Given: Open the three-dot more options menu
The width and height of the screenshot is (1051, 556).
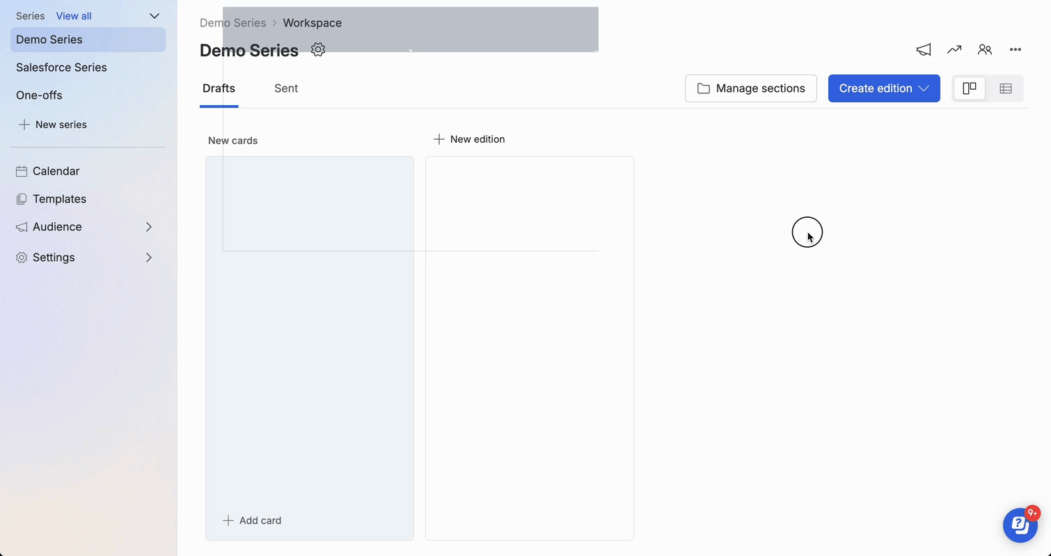Looking at the screenshot, I should point(1016,49).
